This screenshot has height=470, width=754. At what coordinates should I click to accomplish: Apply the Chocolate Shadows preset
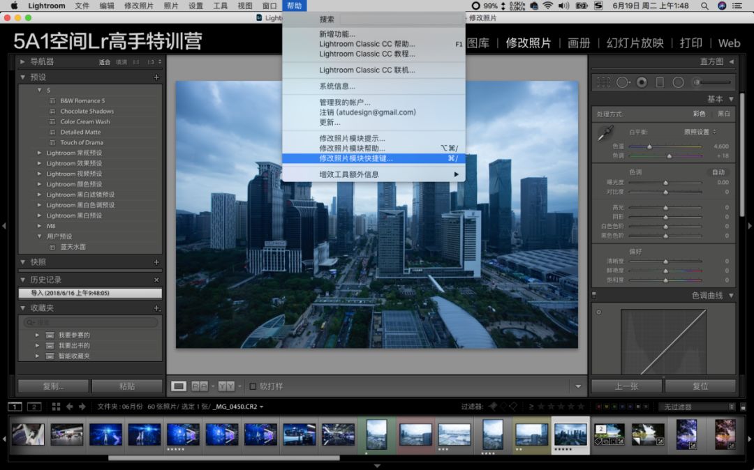click(x=87, y=112)
